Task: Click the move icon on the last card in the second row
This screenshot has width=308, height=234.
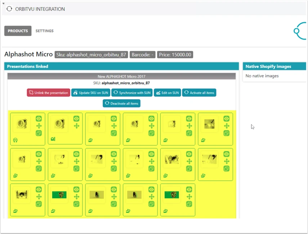Action: click(x=227, y=161)
